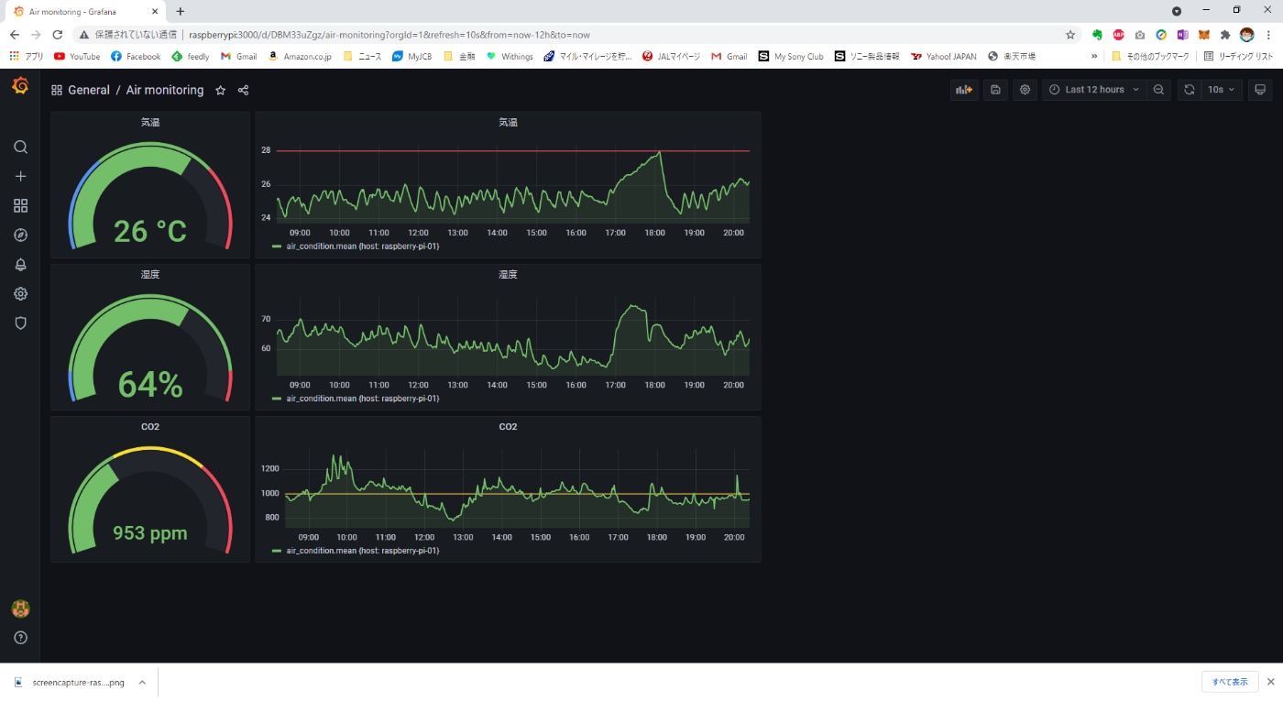Bookmark this page with star icon

[x=1070, y=35]
